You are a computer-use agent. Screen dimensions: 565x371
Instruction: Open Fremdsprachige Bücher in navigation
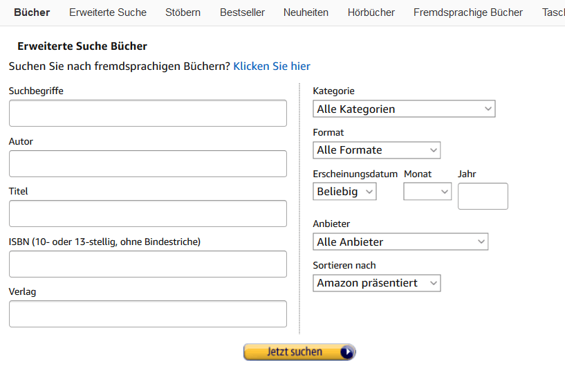pos(468,12)
